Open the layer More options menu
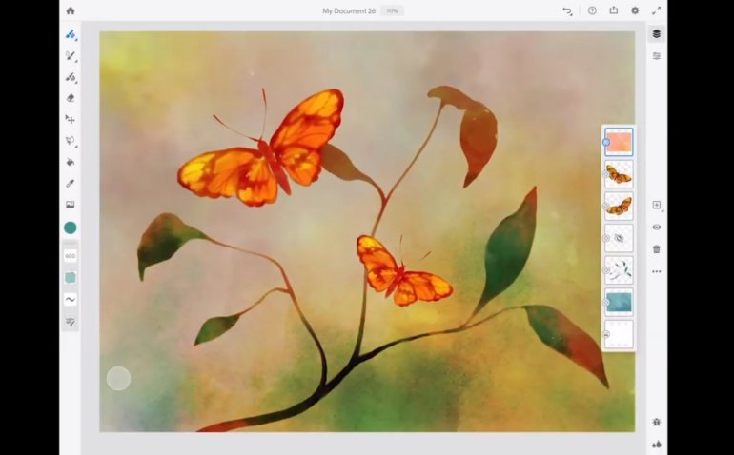The height and width of the screenshot is (455, 734). tap(657, 271)
